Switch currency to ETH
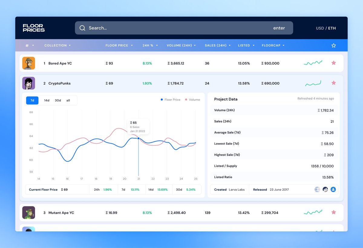The height and width of the screenshot is (248, 363). pyautogui.click(x=332, y=28)
